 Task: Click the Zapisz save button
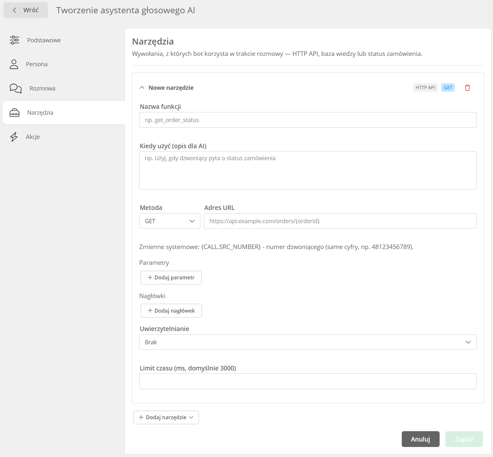pyautogui.click(x=464, y=439)
